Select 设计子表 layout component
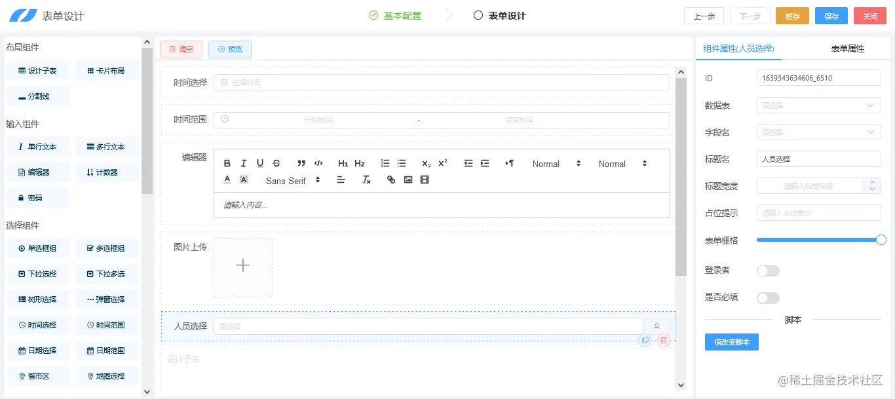 pos(38,71)
